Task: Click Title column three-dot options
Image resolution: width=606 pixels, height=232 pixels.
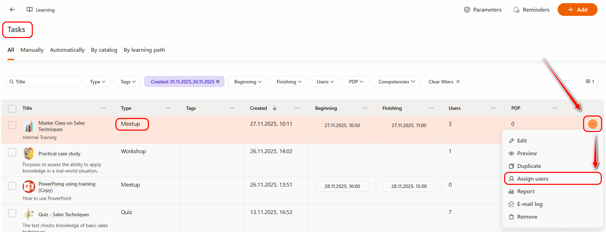Action: (x=103, y=108)
